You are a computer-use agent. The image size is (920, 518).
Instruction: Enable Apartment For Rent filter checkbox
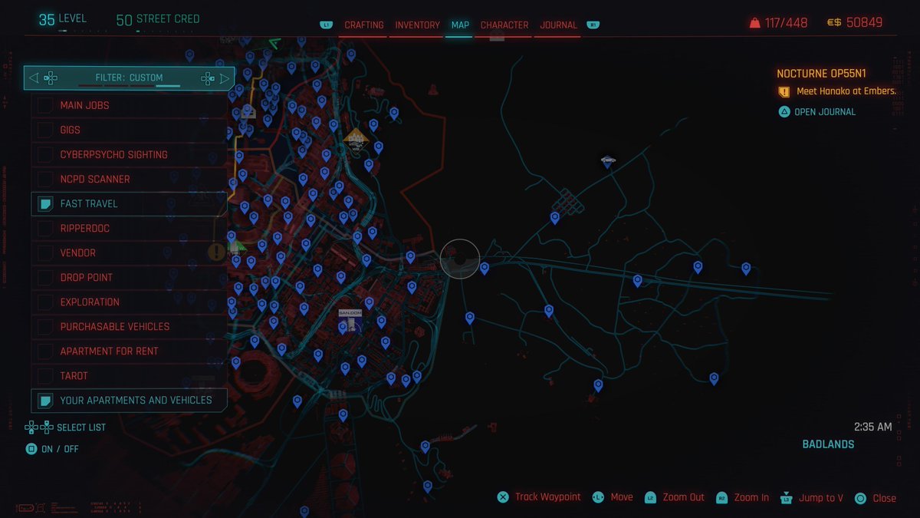[x=45, y=351]
